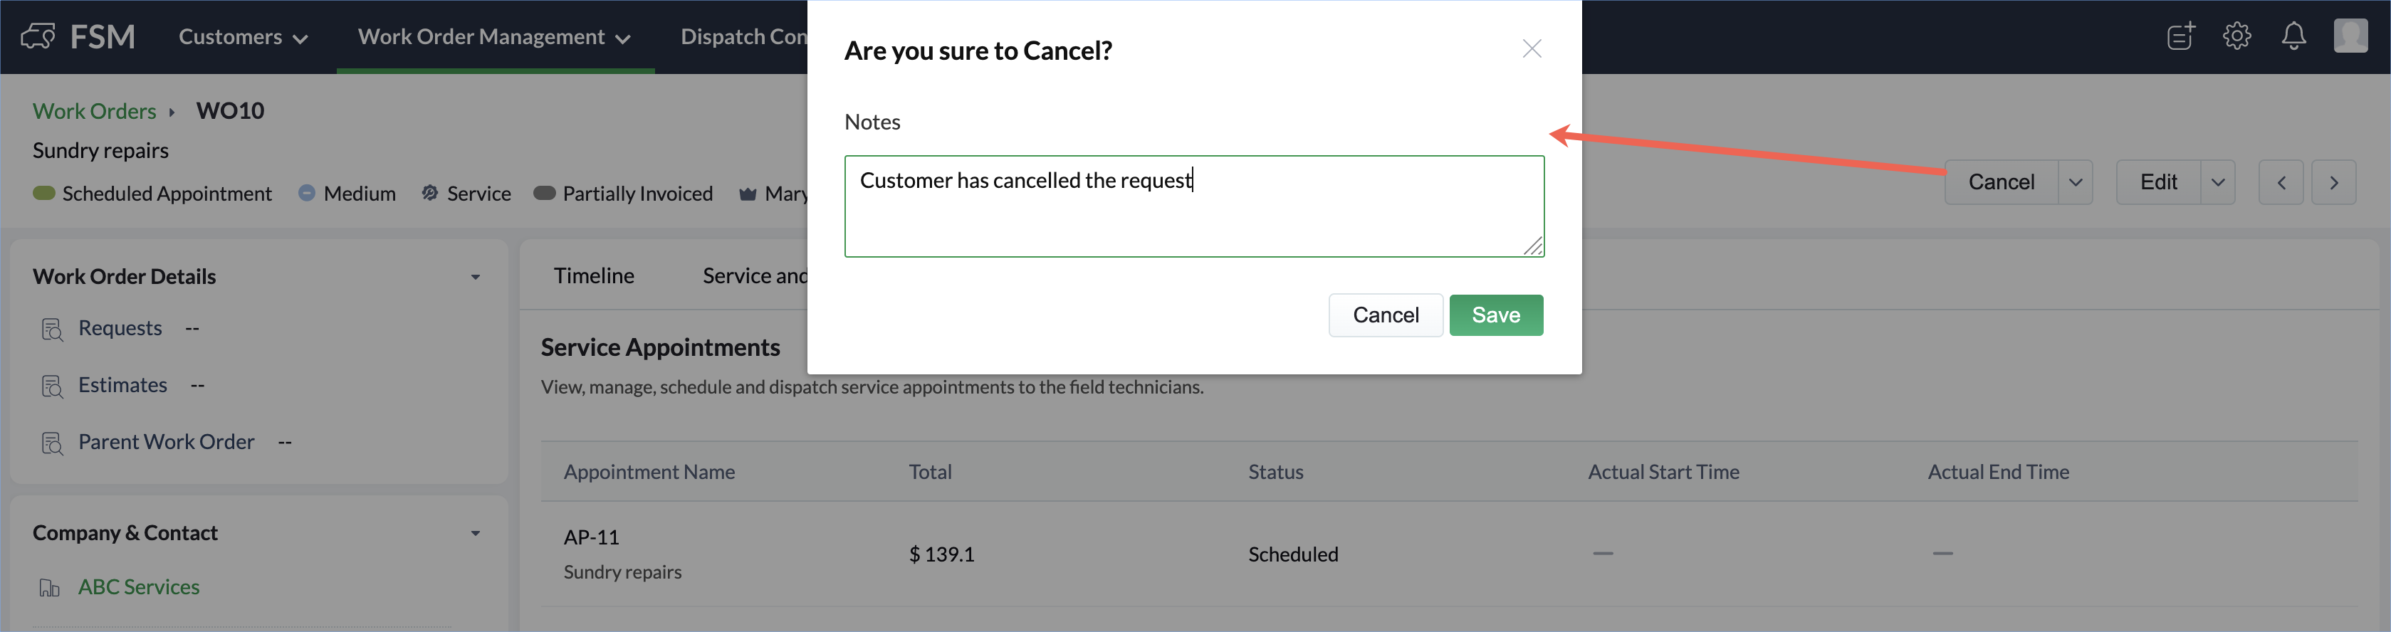2391x632 pixels.
Task: Close the cancel confirmation dialog with X
Action: [1532, 49]
